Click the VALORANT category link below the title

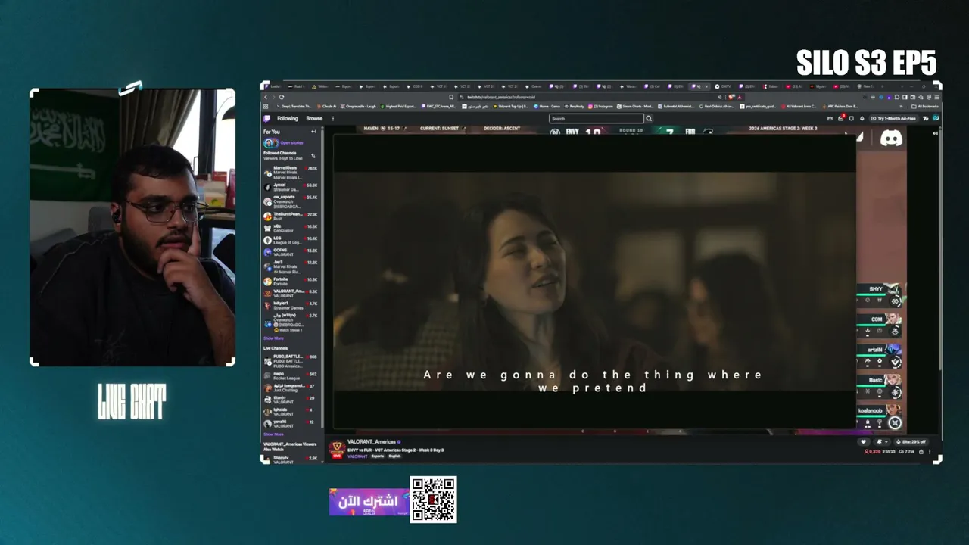pyautogui.click(x=357, y=456)
